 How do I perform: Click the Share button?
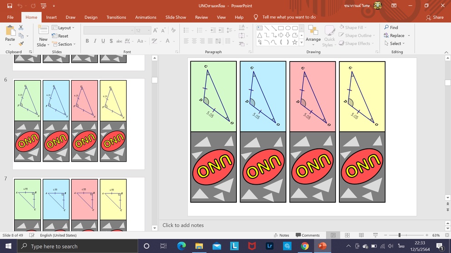435,18
